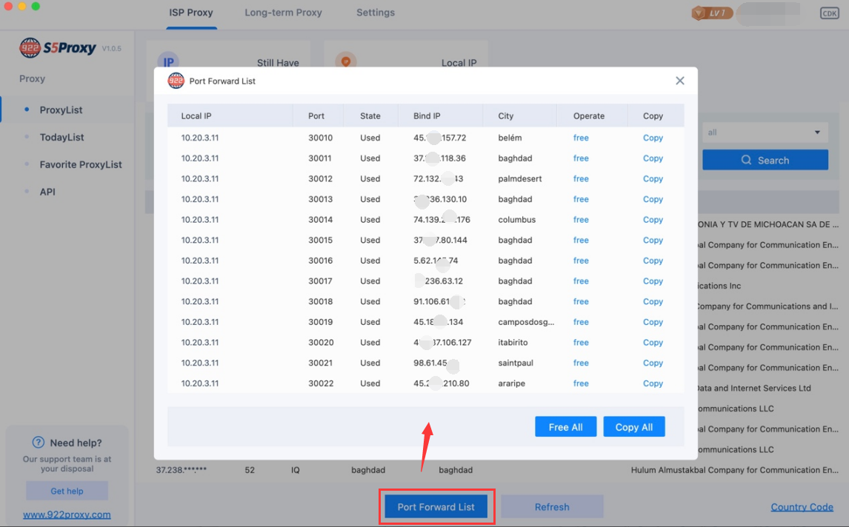Click the 'Data and Internet Services Ltd' entry
The height and width of the screenshot is (527, 849).
pyautogui.click(x=753, y=388)
